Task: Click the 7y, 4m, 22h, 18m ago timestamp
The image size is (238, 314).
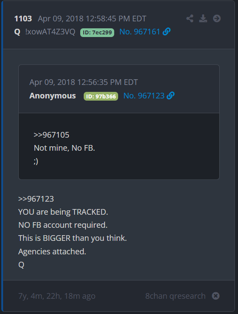Action: point(57,296)
